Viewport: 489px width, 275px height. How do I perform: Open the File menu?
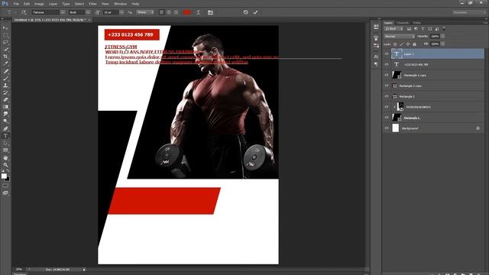[x=16, y=4]
